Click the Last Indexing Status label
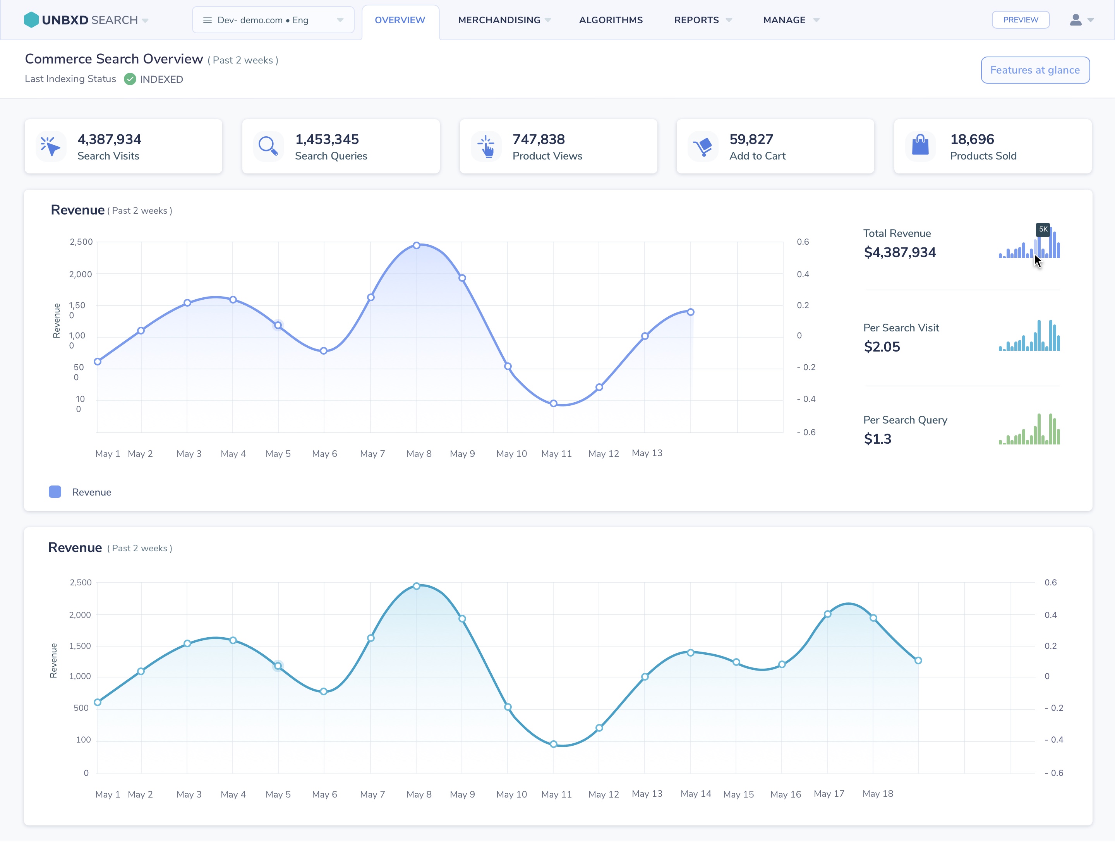Image resolution: width=1115 pixels, height=844 pixels. [x=70, y=79]
